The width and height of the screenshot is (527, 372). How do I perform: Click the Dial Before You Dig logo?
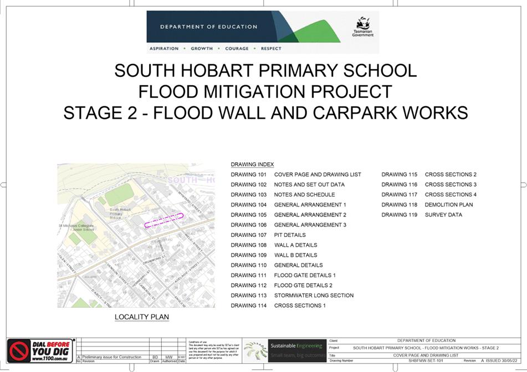point(40,350)
